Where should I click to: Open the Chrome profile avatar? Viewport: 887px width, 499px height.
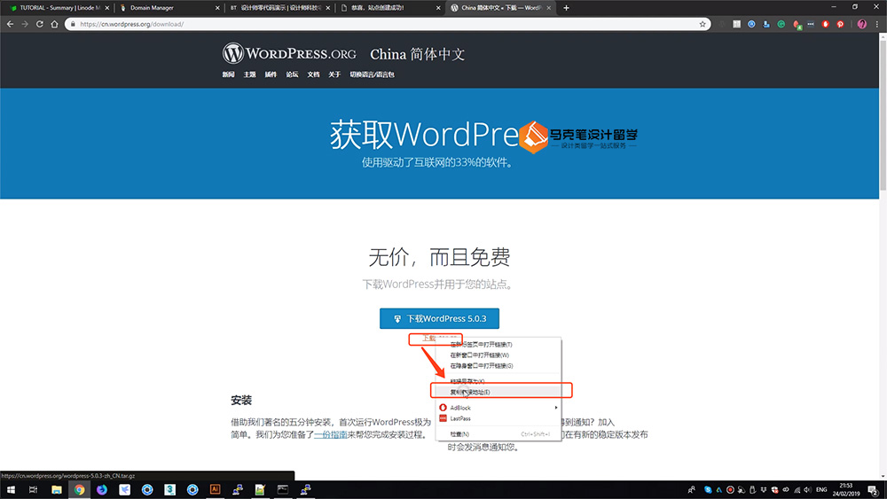[861, 24]
